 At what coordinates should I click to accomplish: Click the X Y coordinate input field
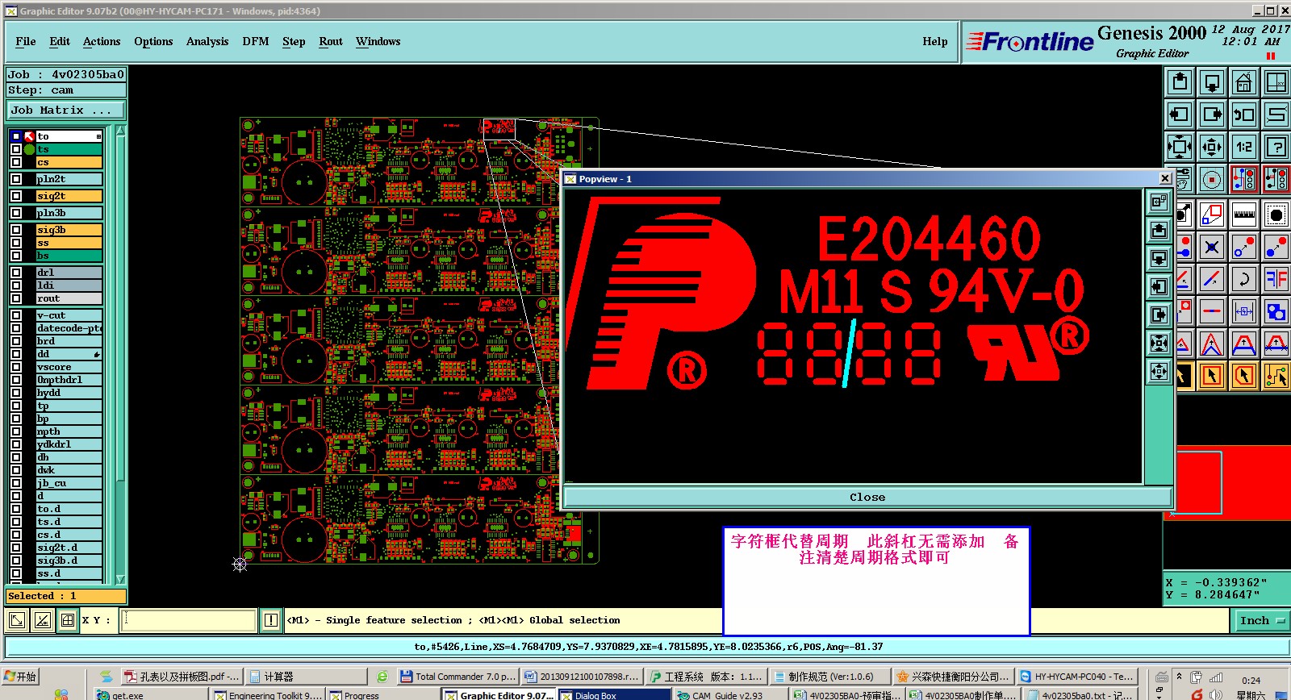[x=188, y=620]
